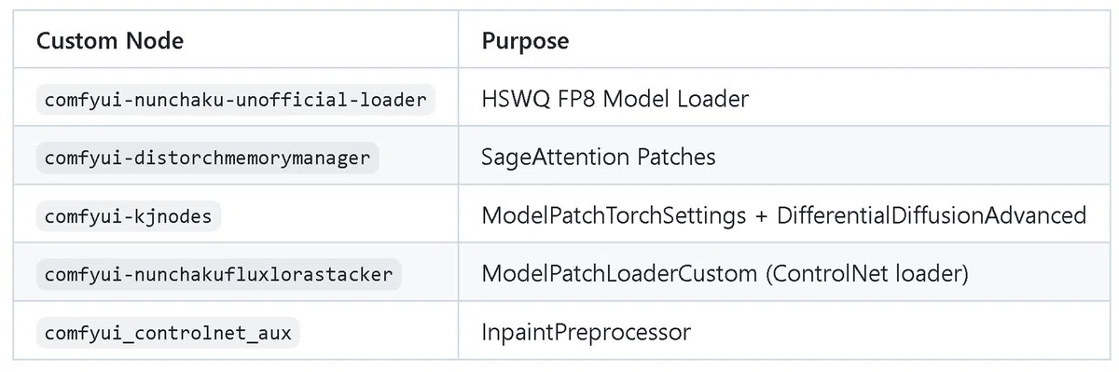This screenshot has height=372, width=1119.
Task: Click the Purpose column header
Action: click(525, 41)
